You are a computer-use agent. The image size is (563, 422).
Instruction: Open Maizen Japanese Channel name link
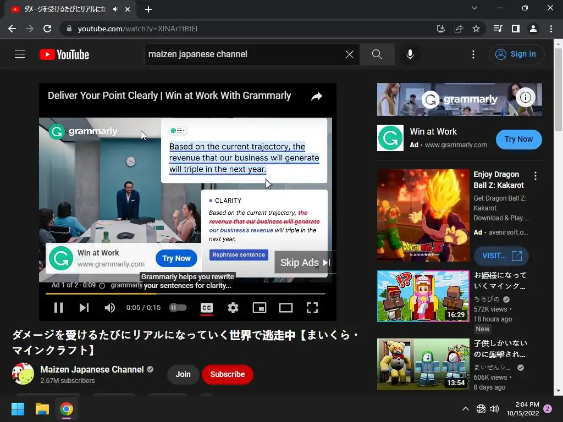(x=92, y=369)
